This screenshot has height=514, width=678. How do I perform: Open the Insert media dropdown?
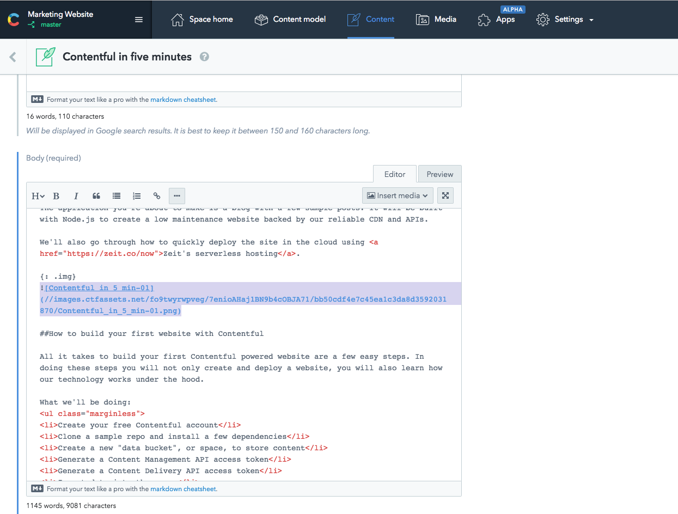click(x=398, y=195)
